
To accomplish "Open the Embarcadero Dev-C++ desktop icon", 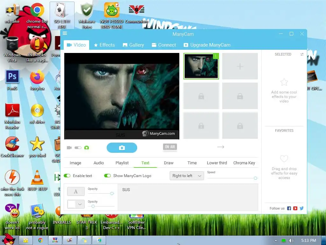I will pos(112,222).
